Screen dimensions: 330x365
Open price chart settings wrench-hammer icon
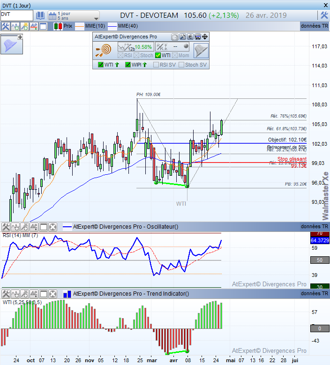[x=6, y=26]
